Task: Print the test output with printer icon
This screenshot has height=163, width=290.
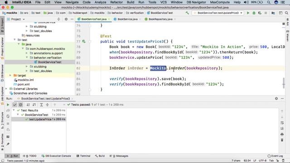Action: point(282,134)
